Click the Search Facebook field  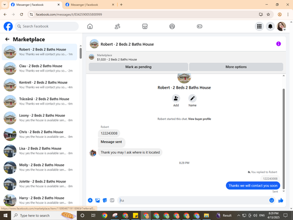click(47, 26)
